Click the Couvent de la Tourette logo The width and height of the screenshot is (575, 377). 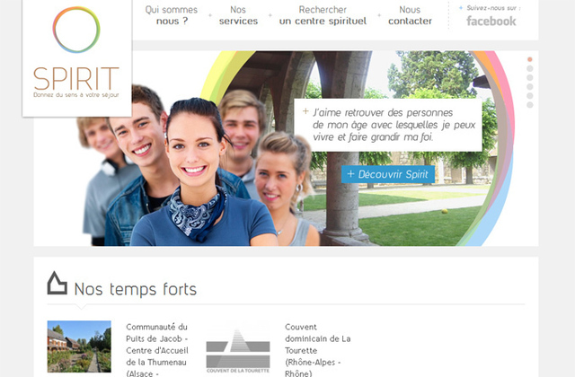[238, 351]
